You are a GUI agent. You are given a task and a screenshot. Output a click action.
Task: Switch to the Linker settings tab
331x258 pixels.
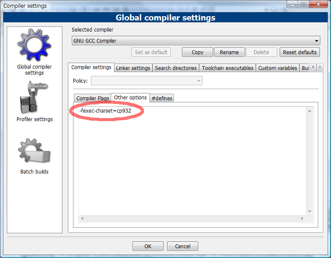pos(133,68)
